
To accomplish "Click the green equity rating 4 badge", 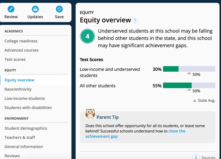I will coord(88,36).
